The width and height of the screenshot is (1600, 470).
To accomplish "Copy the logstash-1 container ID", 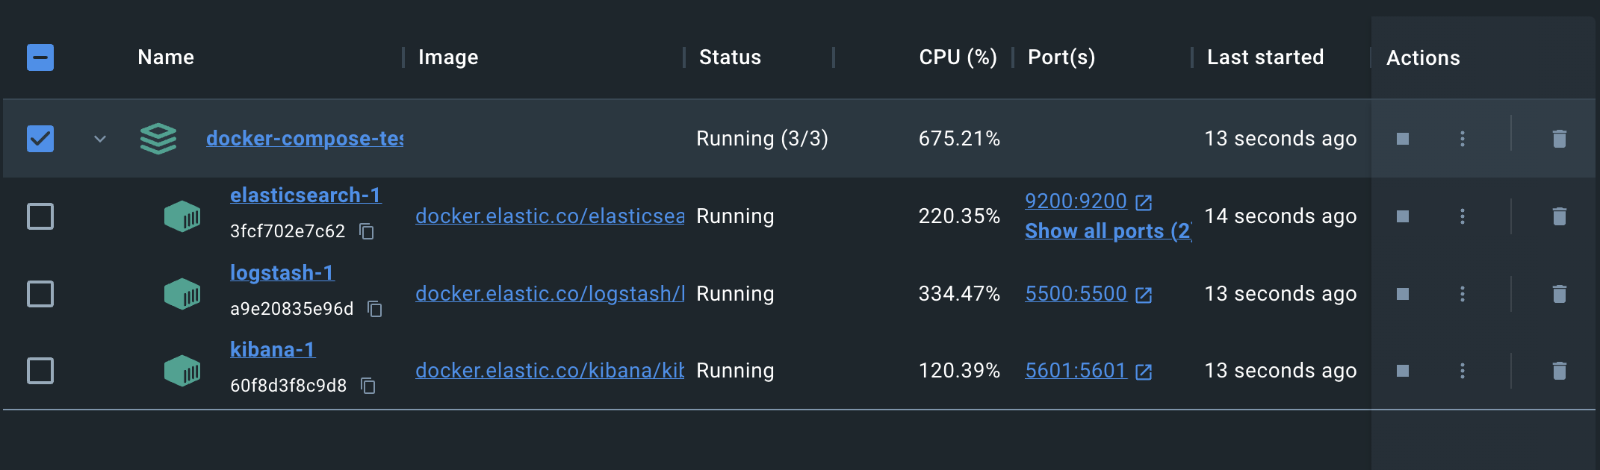I will [375, 309].
